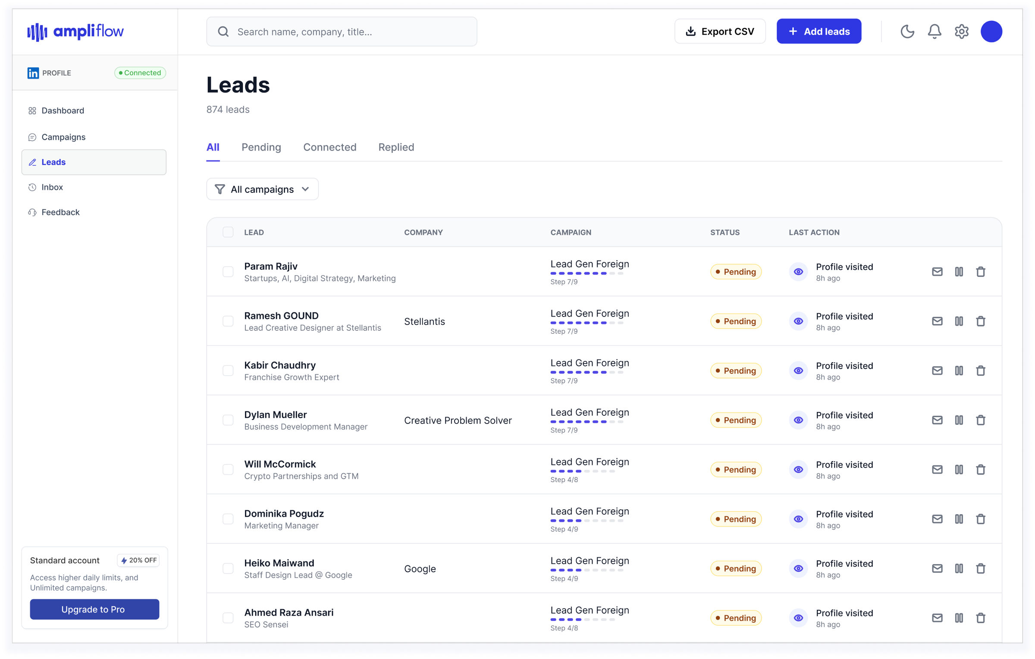The height and width of the screenshot is (659, 1035).
Task: Click the 874 leads count text
Action: pos(228,110)
